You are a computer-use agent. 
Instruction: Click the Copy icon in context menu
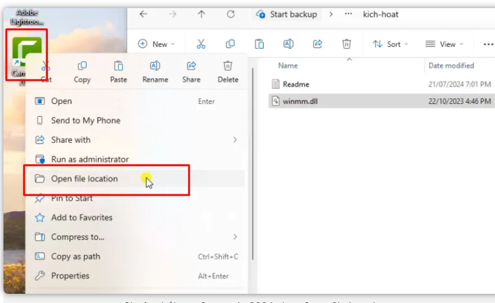(82, 66)
